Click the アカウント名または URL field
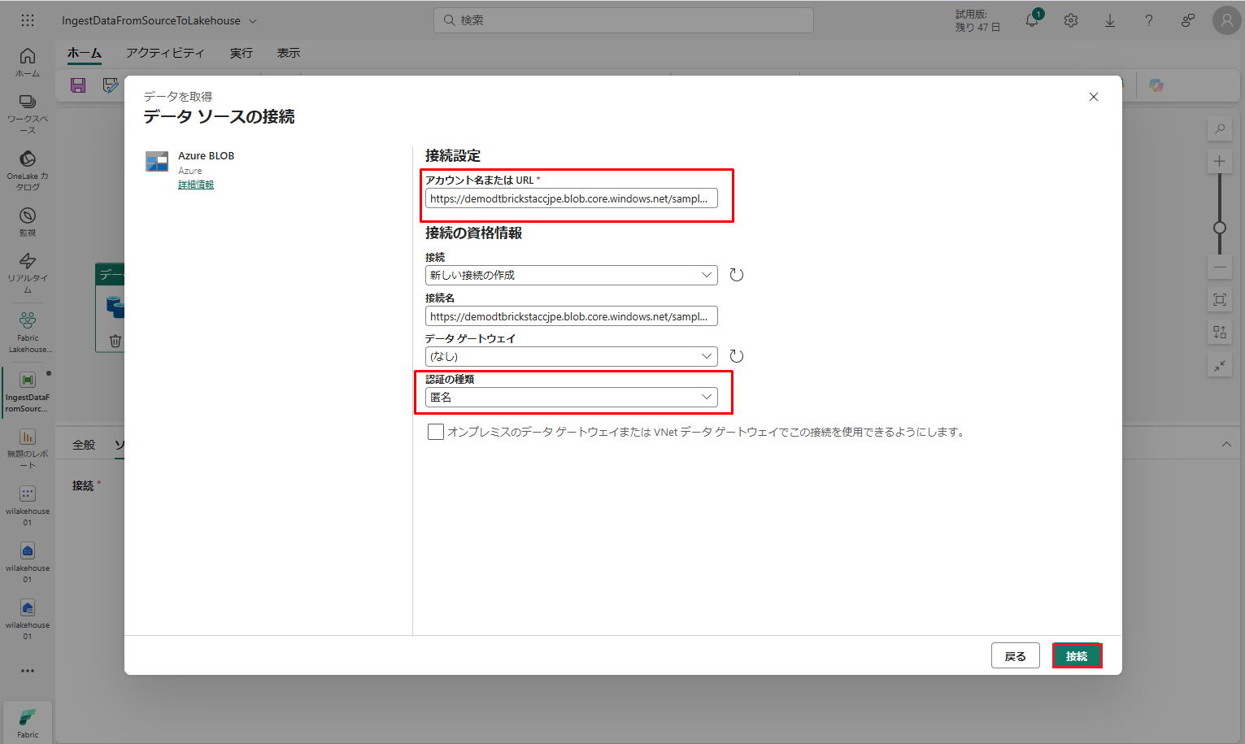This screenshot has height=744, width=1245. (x=572, y=198)
